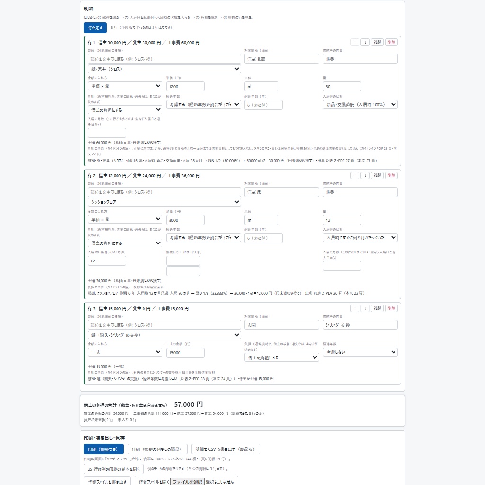This screenshot has width=485, height=485.
Task: Click row 3 修繕等の内容 field with シリンダー交換
Action: (360, 325)
